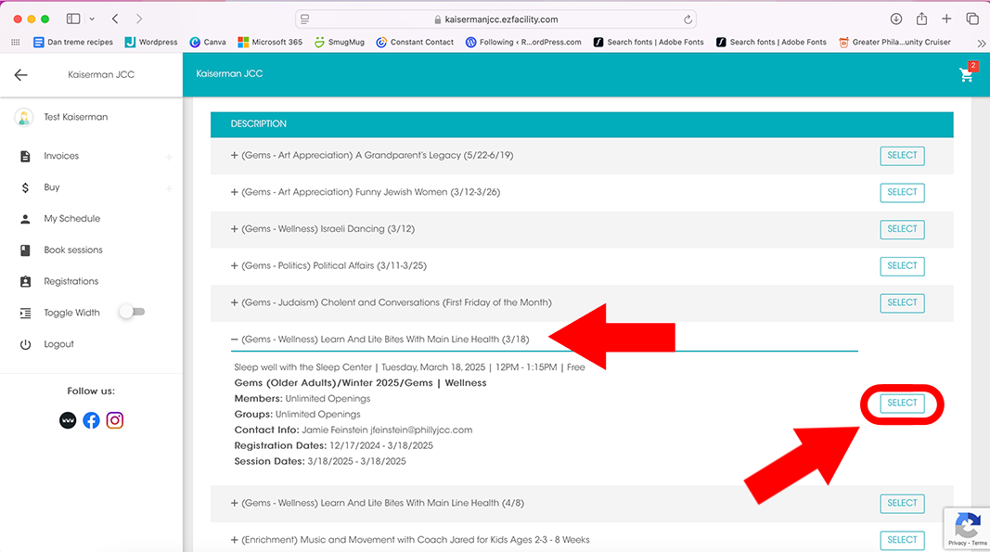Open My Schedule in sidebar

coord(71,219)
